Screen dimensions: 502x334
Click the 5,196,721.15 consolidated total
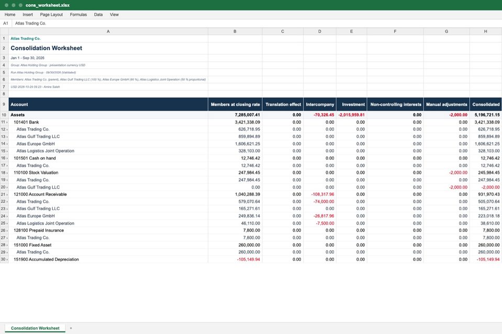click(486, 115)
